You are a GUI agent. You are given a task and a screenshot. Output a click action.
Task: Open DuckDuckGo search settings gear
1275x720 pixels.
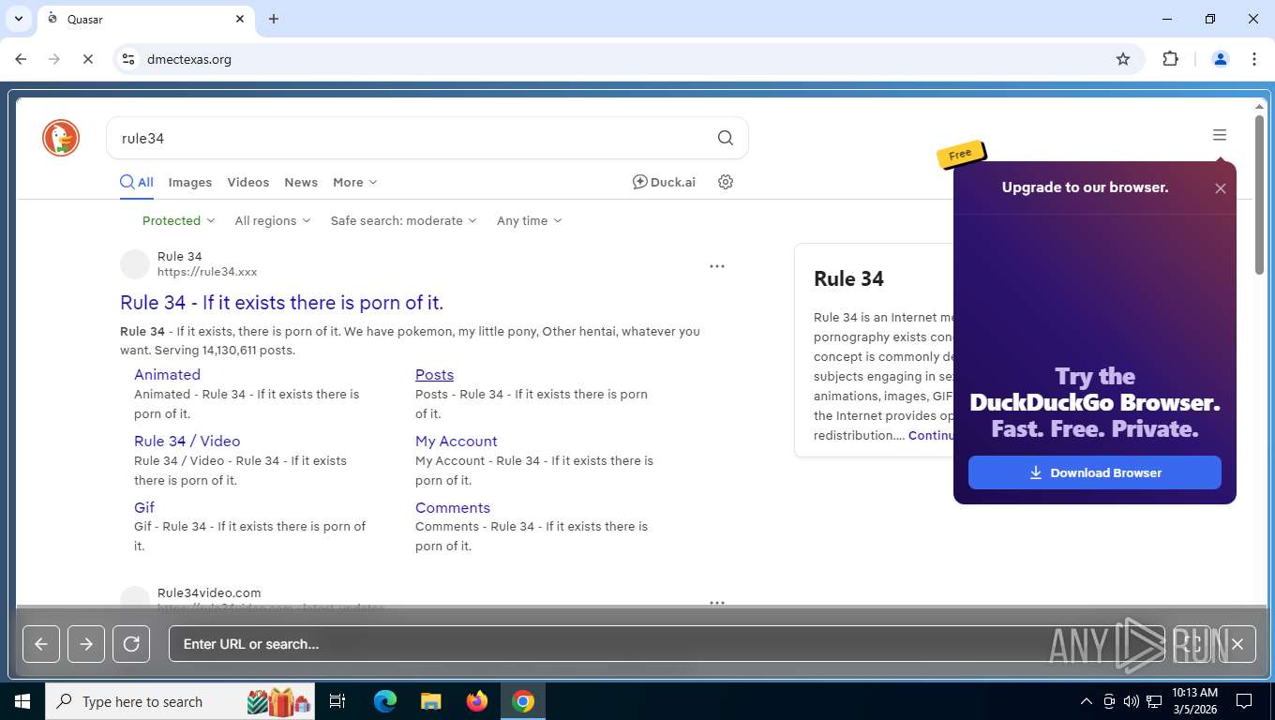pos(726,182)
